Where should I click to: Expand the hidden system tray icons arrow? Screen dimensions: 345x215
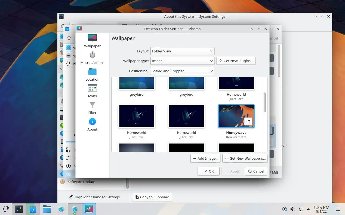pos(308,209)
